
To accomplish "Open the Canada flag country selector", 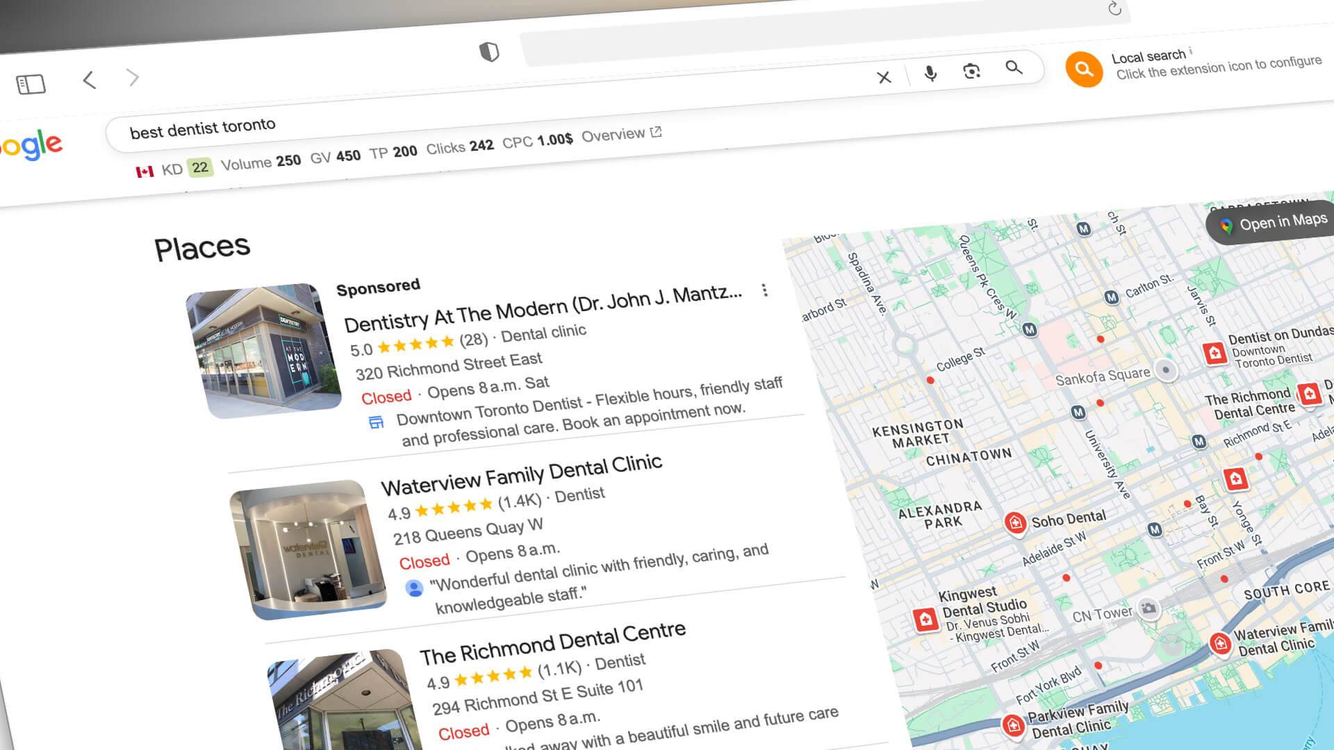I will [x=145, y=172].
